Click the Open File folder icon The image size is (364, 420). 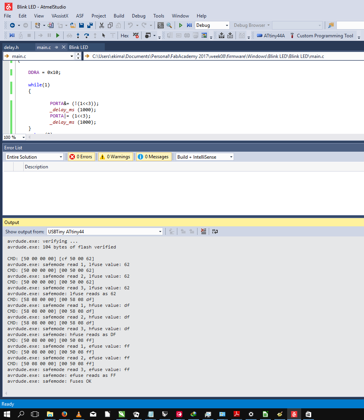pyautogui.click(x=73, y=25)
